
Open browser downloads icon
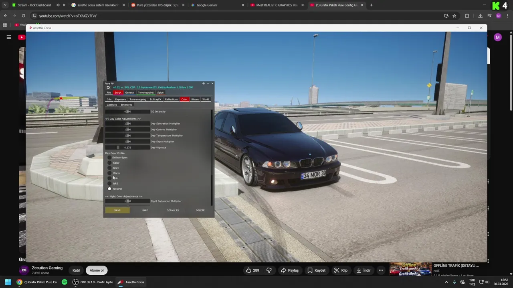tap(480, 16)
